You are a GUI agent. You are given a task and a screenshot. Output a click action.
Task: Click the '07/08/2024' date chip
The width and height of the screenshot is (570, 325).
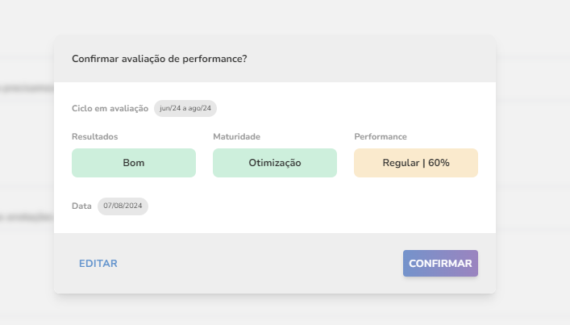[x=123, y=206]
